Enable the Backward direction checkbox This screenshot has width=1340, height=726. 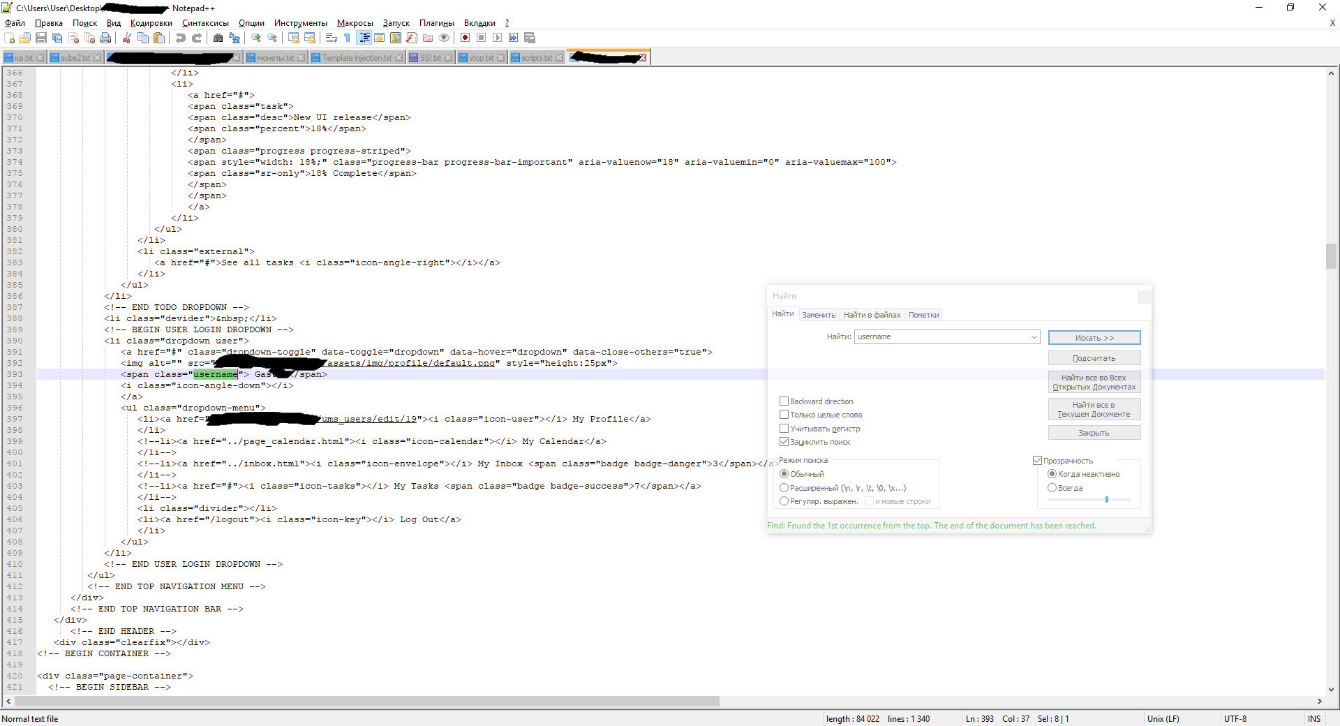pyautogui.click(x=784, y=401)
